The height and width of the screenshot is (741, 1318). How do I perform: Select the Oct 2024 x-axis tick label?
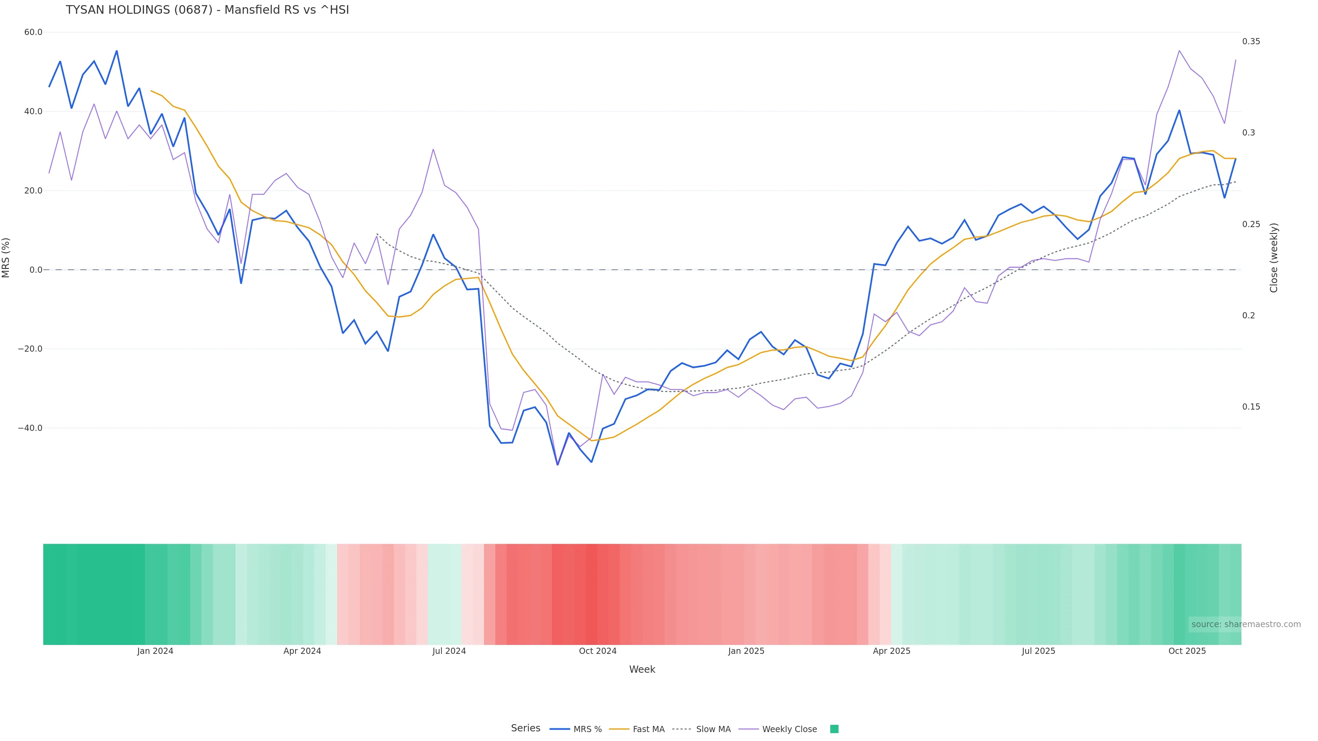pos(598,651)
